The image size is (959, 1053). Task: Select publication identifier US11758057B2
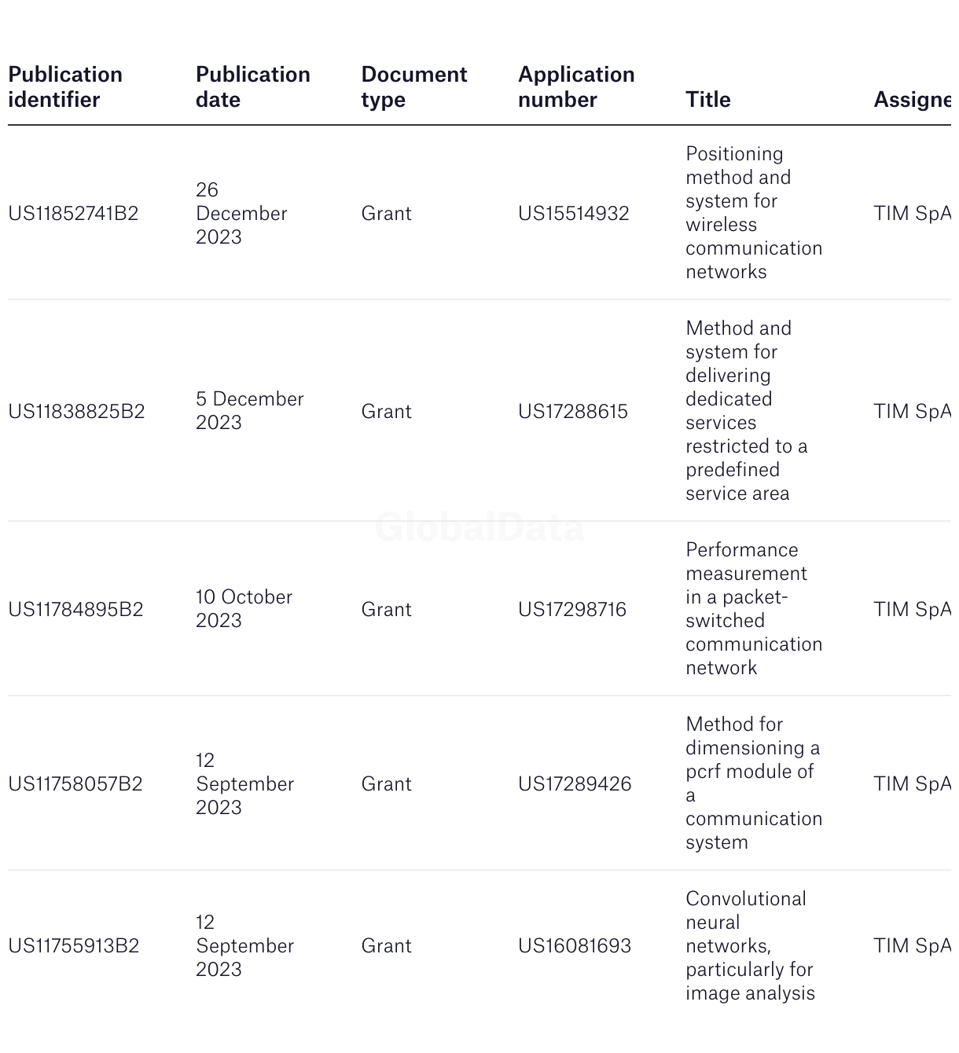point(75,784)
